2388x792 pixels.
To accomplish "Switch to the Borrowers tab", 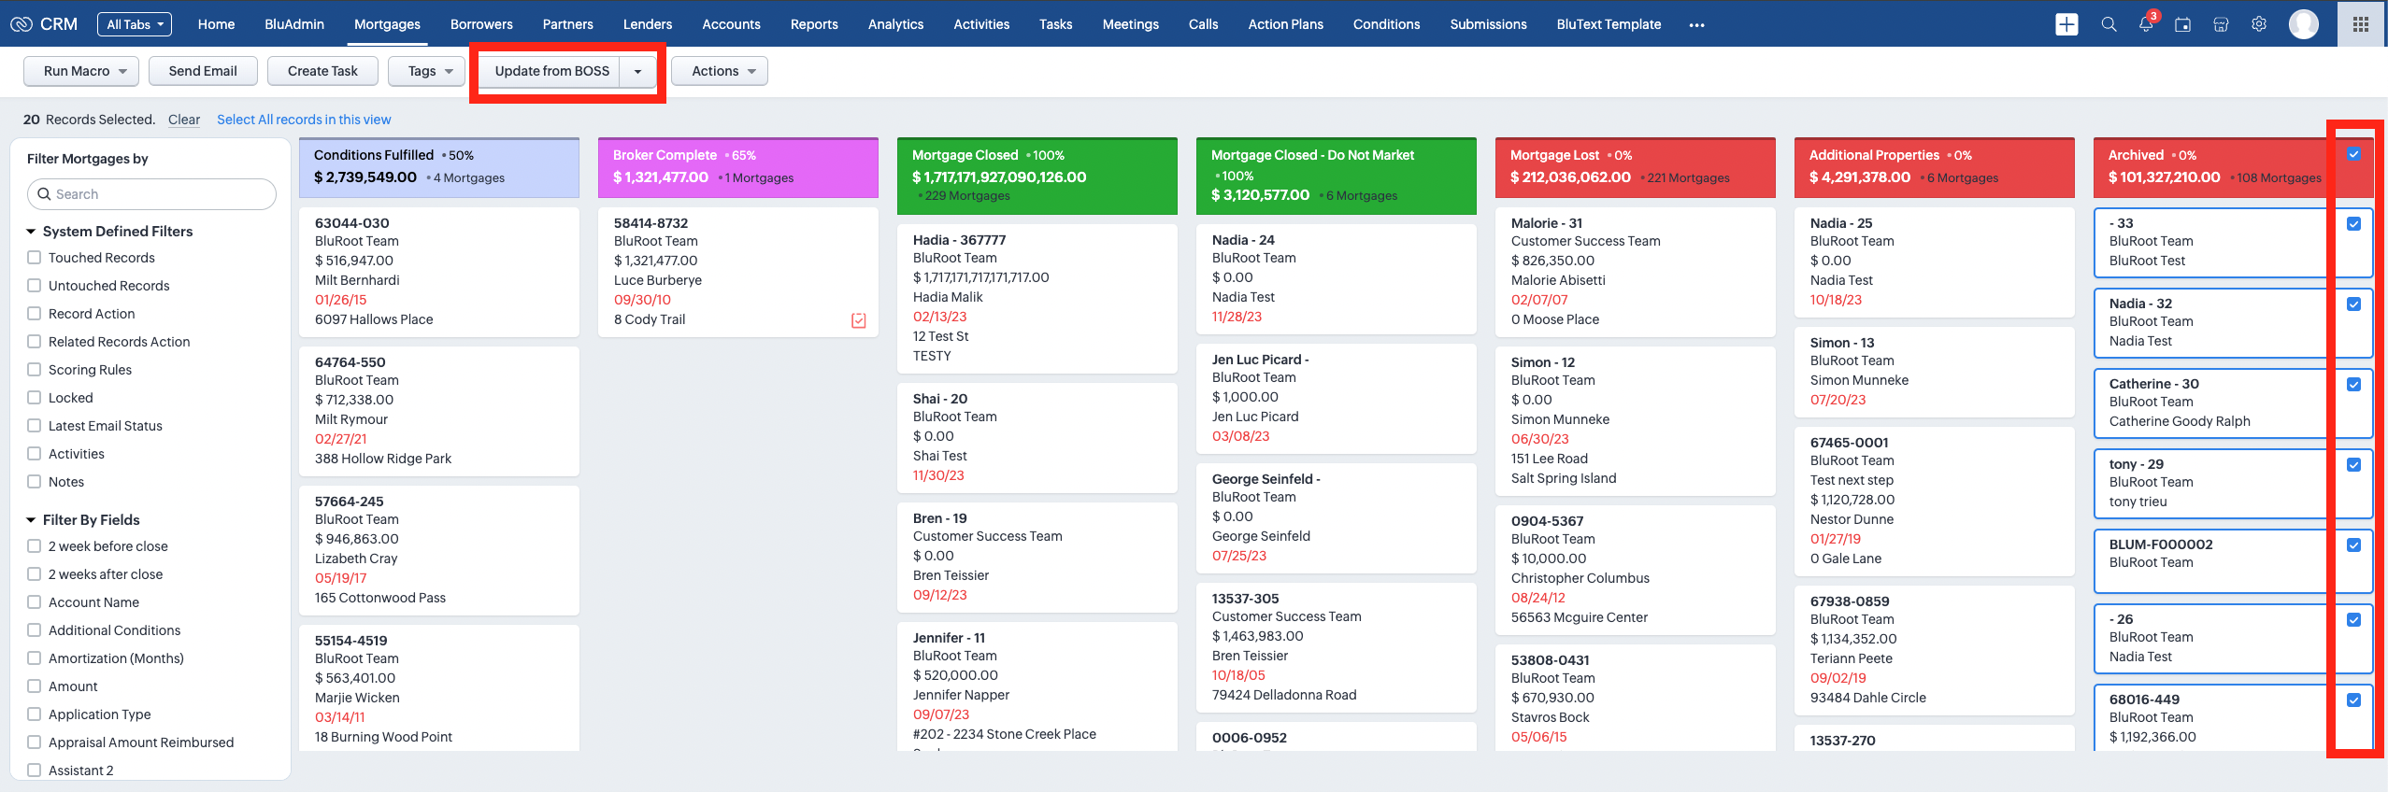I will 481,24.
